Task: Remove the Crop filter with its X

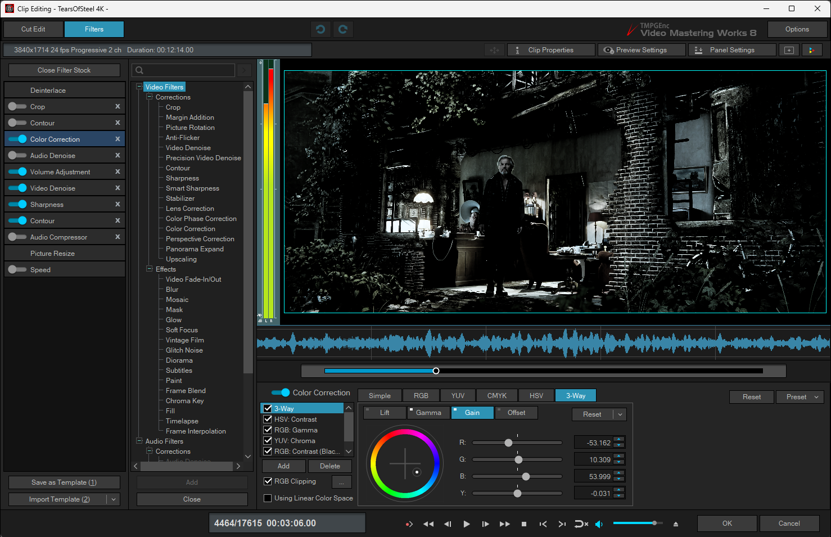Action: (118, 106)
